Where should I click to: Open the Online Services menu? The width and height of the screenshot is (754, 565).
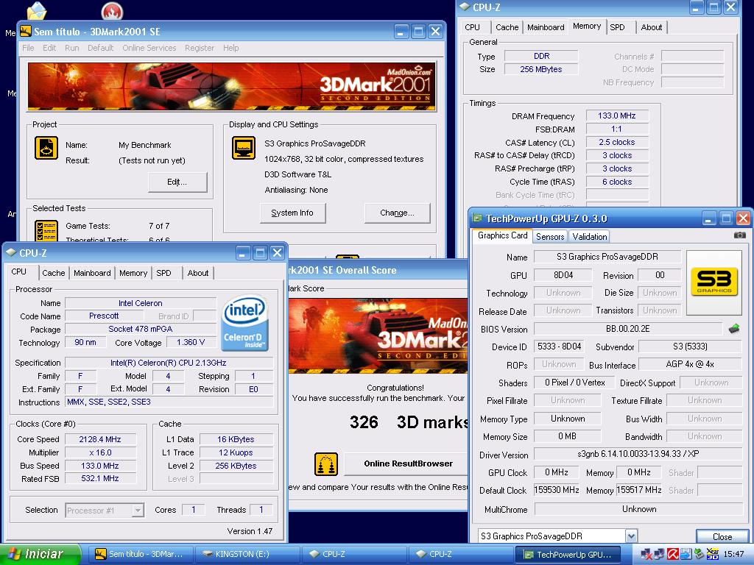(x=149, y=48)
